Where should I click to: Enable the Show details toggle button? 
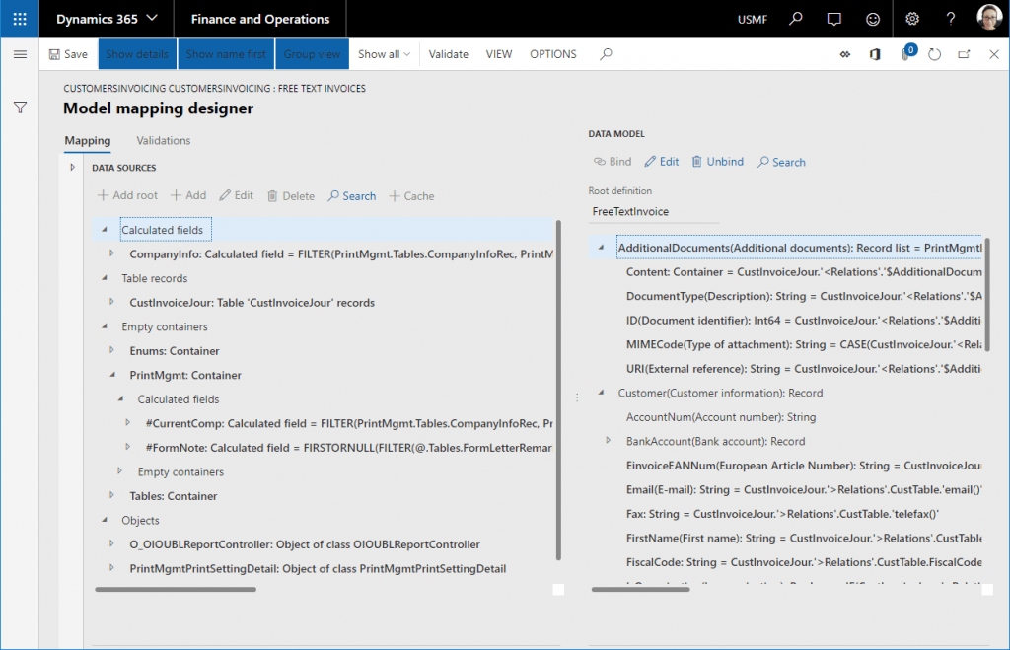(x=136, y=54)
